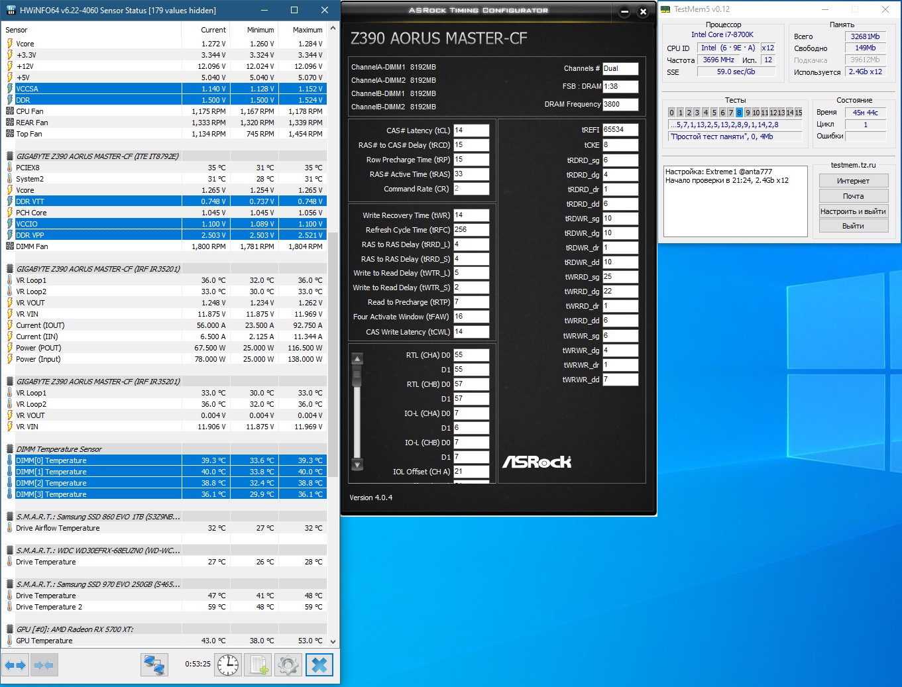The height and width of the screenshot is (687, 902).
Task: Click the RTL (CHA) D0 value field
Action: [x=471, y=355]
